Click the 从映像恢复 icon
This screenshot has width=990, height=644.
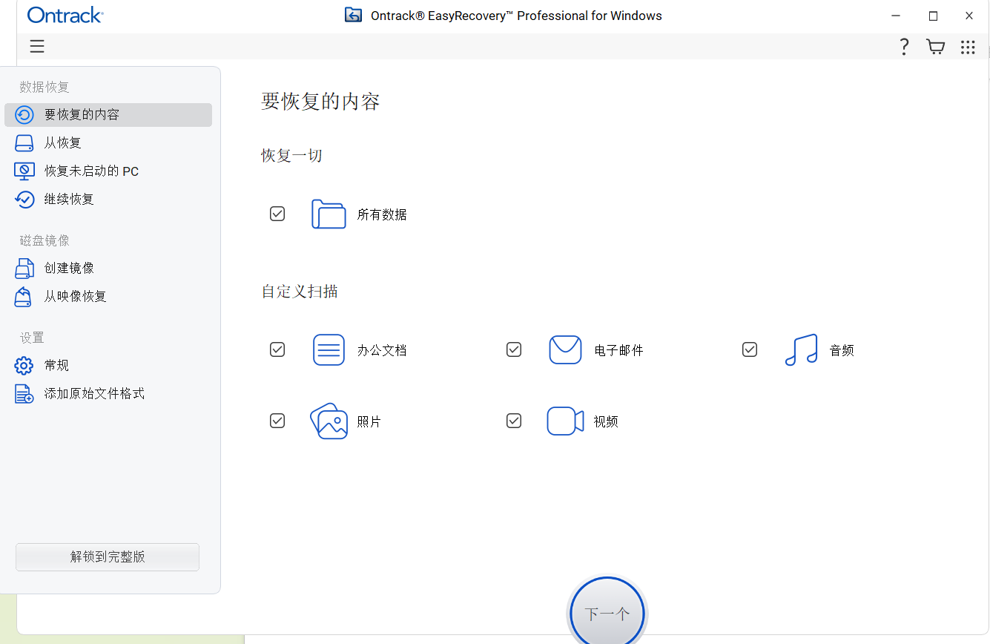click(x=24, y=296)
